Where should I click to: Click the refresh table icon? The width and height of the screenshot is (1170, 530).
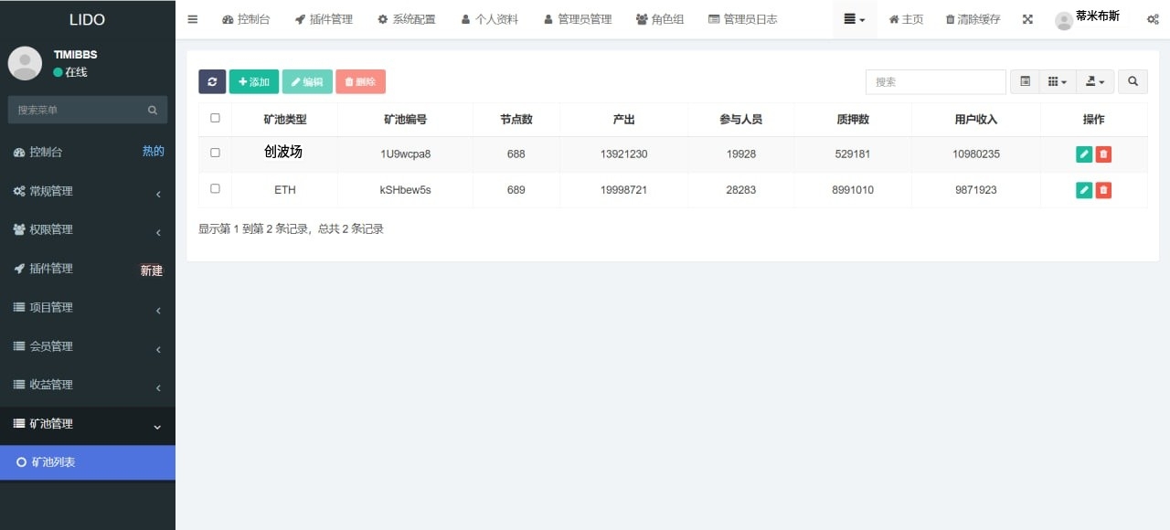pyautogui.click(x=211, y=81)
